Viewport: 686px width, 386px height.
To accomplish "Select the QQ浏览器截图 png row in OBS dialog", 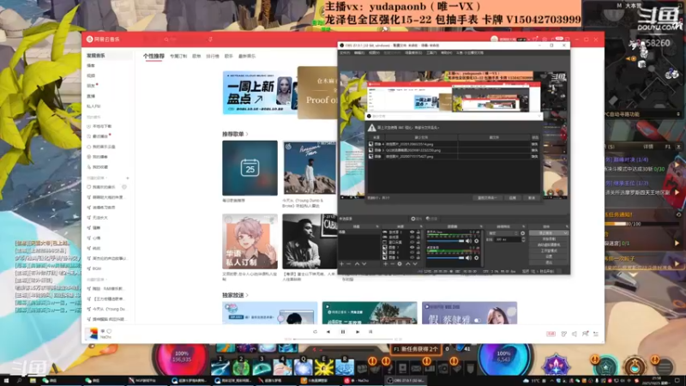I will pyautogui.click(x=453, y=150).
